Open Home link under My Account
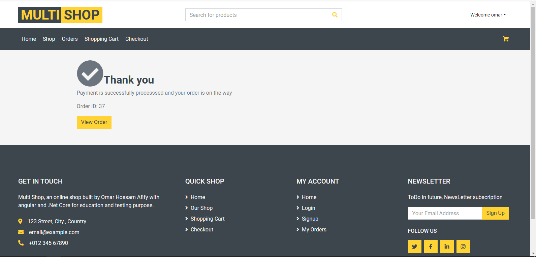The width and height of the screenshot is (536, 257). pyautogui.click(x=309, y=197)
